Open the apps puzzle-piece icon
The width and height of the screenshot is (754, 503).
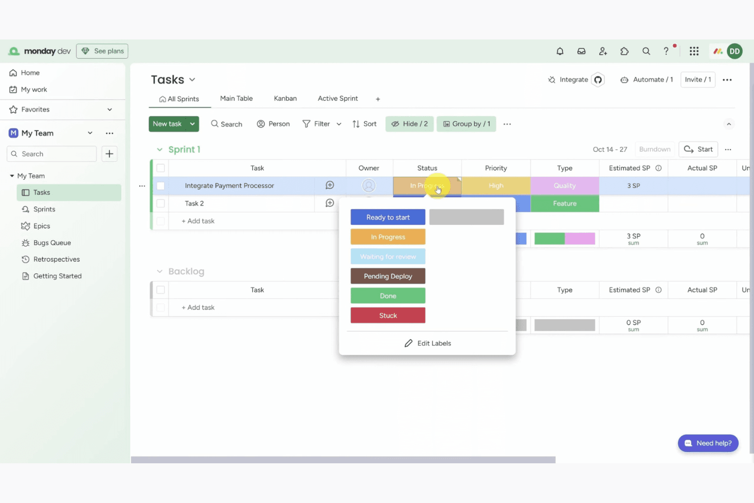[625, 51]
